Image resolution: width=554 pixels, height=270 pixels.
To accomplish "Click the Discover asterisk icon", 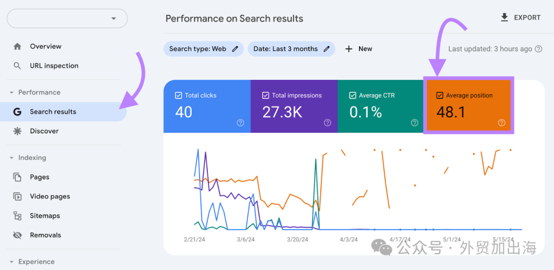I will [x=17, y=131].
